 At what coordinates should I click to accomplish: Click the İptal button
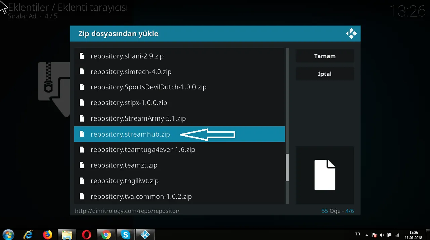tap(325, 74)
